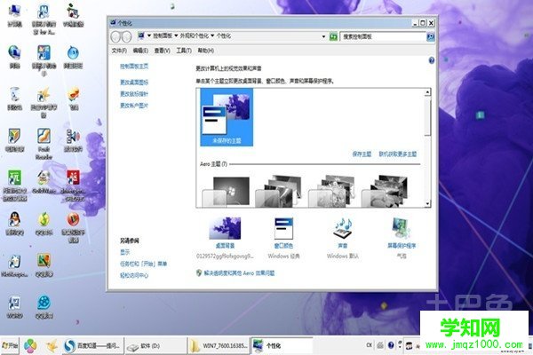This screenshot has width=533, height=355.
Task: Select the Word desktop shortcut
Action: (14, 307)
